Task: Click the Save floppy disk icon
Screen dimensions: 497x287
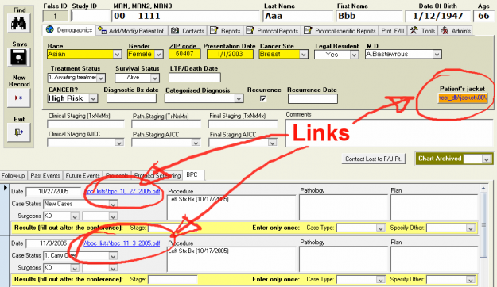Action: (x=19, y=57)
